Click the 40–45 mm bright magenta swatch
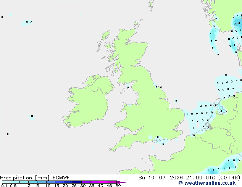The width and height of the screenshot is (242, 187). tap(103, 182)
